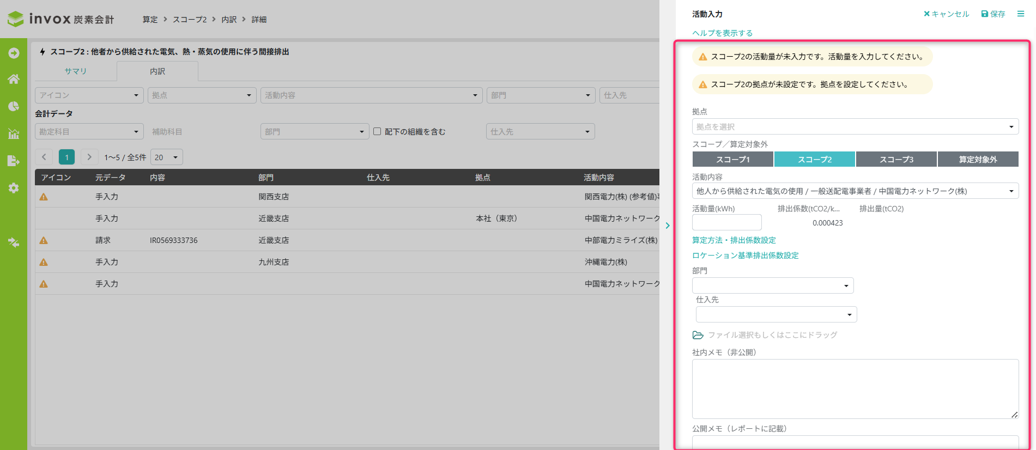Open settings gear icon in sidebar
Image resolution: width=1036 pixels, height=450 pixels.
(x=14, y=188)
